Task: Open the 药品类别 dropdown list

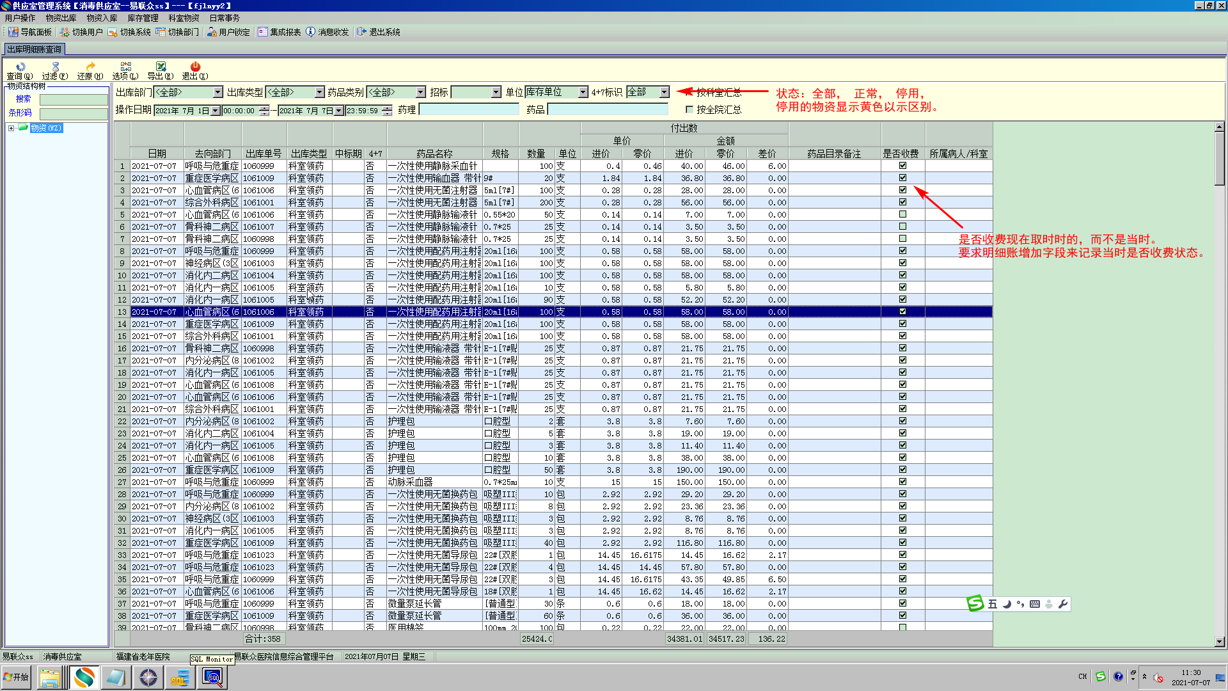Action: [x=420, y=93]
